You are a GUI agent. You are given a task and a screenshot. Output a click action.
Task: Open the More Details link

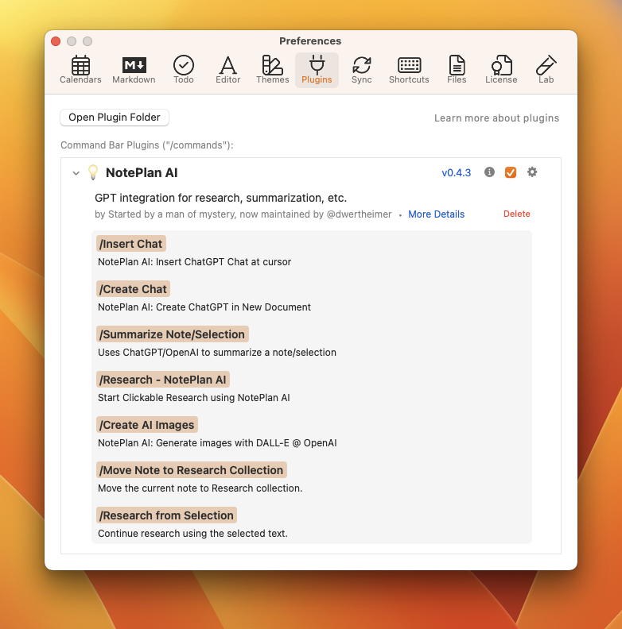tap(437, 214)
